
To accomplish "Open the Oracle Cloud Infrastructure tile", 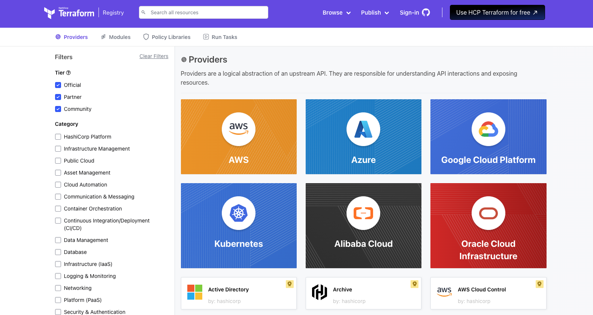I will (488, 225).
